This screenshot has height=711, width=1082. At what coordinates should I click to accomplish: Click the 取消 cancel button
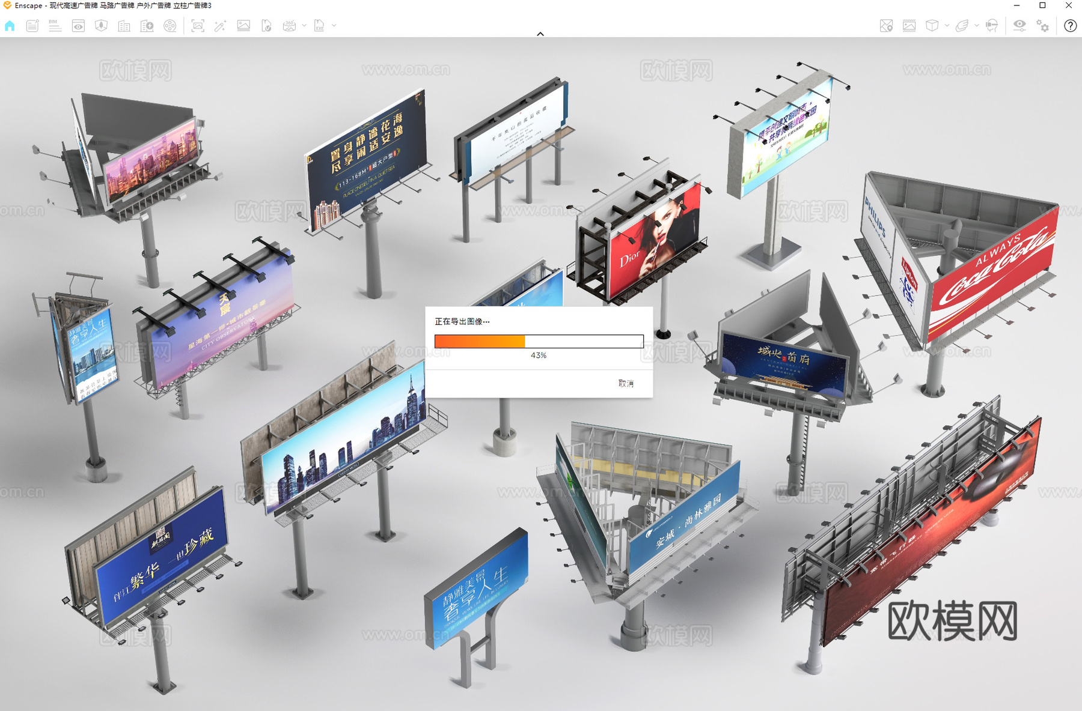[626, 383]
